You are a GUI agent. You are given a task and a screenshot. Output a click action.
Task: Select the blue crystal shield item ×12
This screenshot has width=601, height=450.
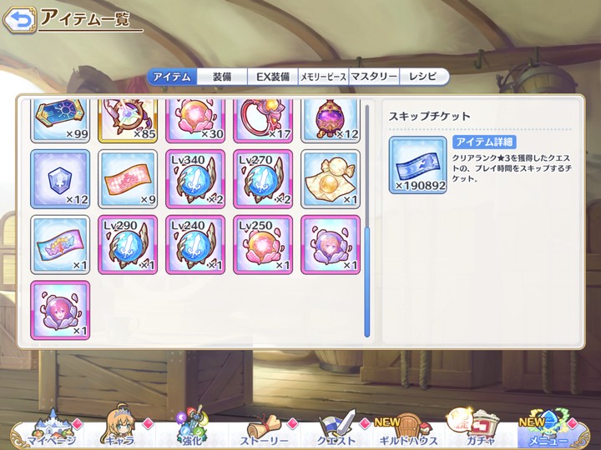(x=60, y=179)
